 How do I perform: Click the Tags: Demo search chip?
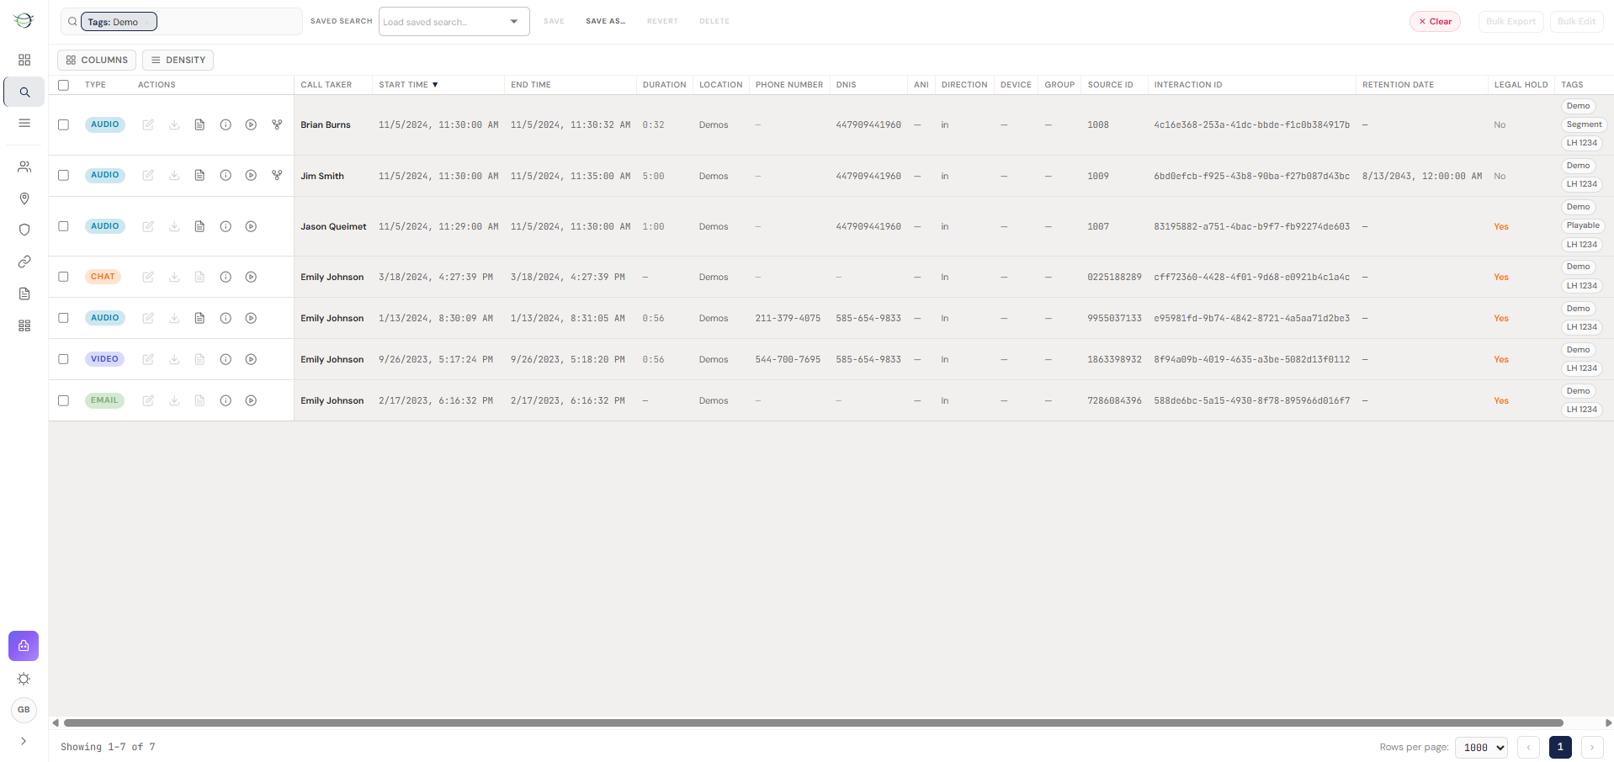click(x=119, y=22)
